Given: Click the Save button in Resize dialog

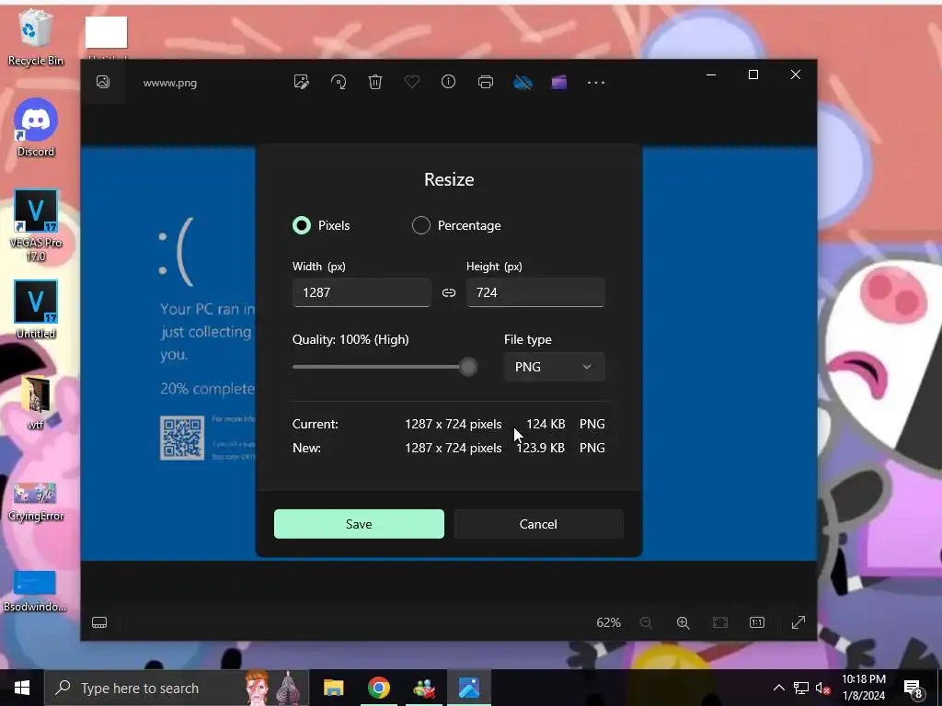Looking at the screenshot, I should [360, 524].
